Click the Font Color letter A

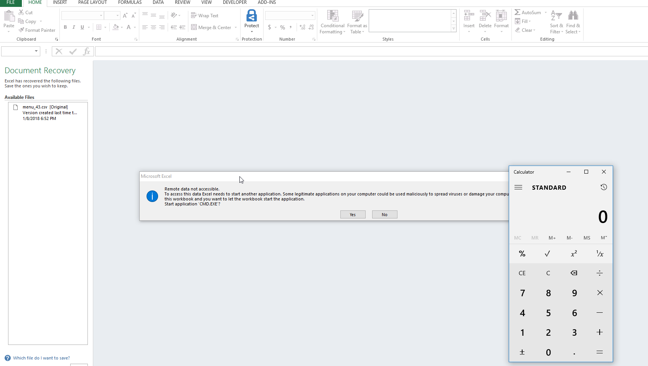[x=129, y=27]
